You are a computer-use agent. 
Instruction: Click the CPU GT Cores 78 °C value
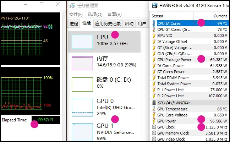tap(222, 29)
